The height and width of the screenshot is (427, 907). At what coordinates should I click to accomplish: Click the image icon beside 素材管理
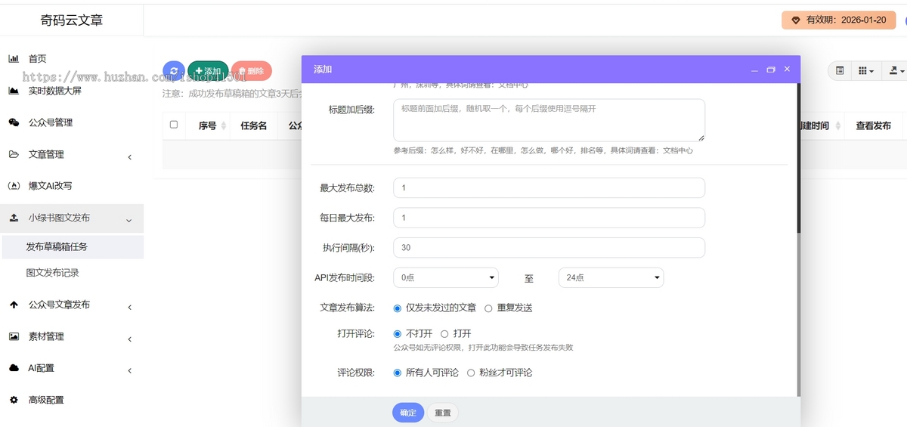(14, 336)
